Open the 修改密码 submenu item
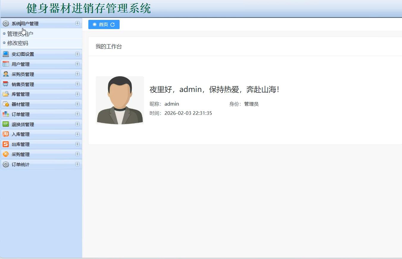Image resolution: width=402 pixels, height=259 pixels. pos(18,43)
